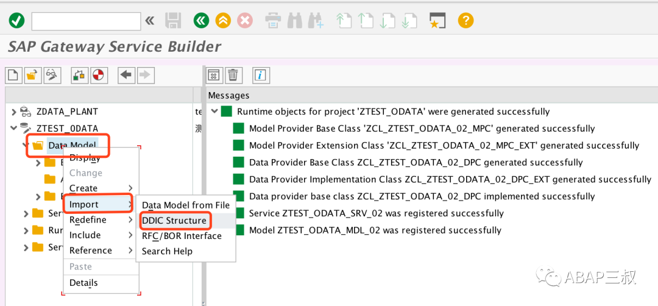Click inside the transaction command field

pos(86,21)
